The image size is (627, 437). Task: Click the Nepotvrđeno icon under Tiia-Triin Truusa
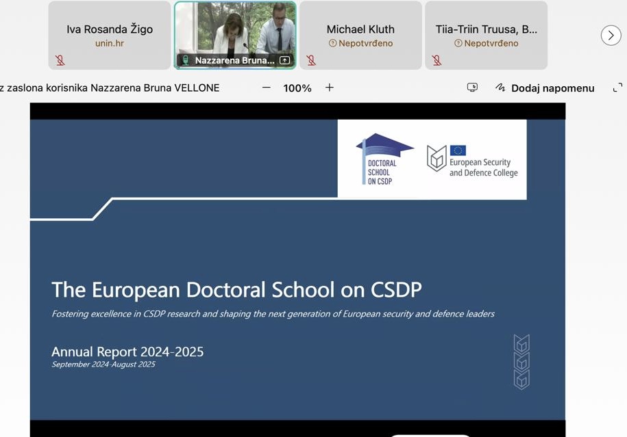coord(458,43)
